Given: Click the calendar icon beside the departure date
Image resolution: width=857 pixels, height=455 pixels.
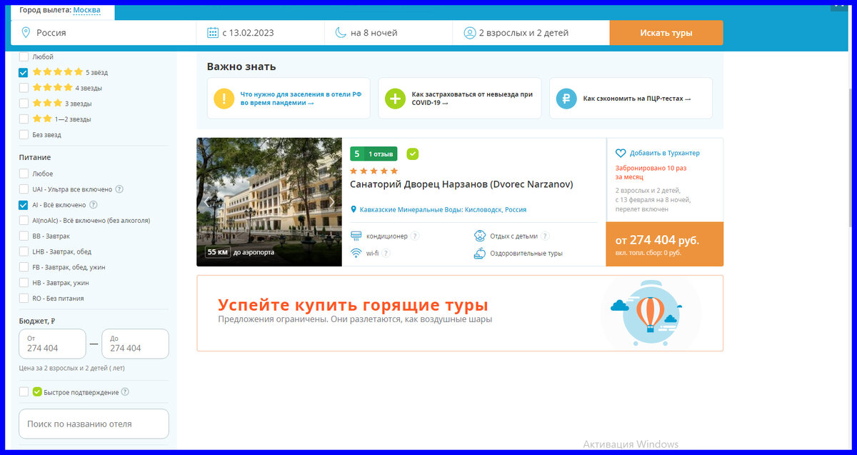Looking at the screenshot, I should click(213, 33).
